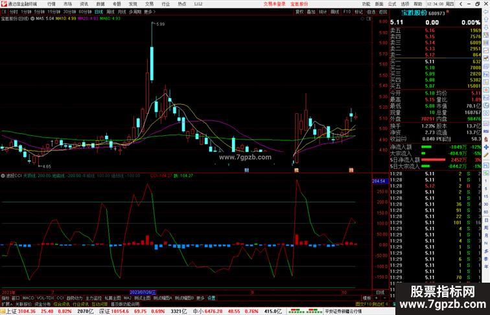Open the 模板 template dropdown
The width and height of the screenshot is (490, 315).
point(367,298)
